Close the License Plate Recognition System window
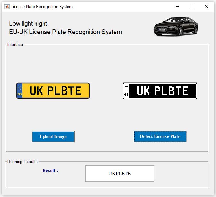The height and width of the screenshot is (197, 216). pyautogui.click(x=206, y=6)
